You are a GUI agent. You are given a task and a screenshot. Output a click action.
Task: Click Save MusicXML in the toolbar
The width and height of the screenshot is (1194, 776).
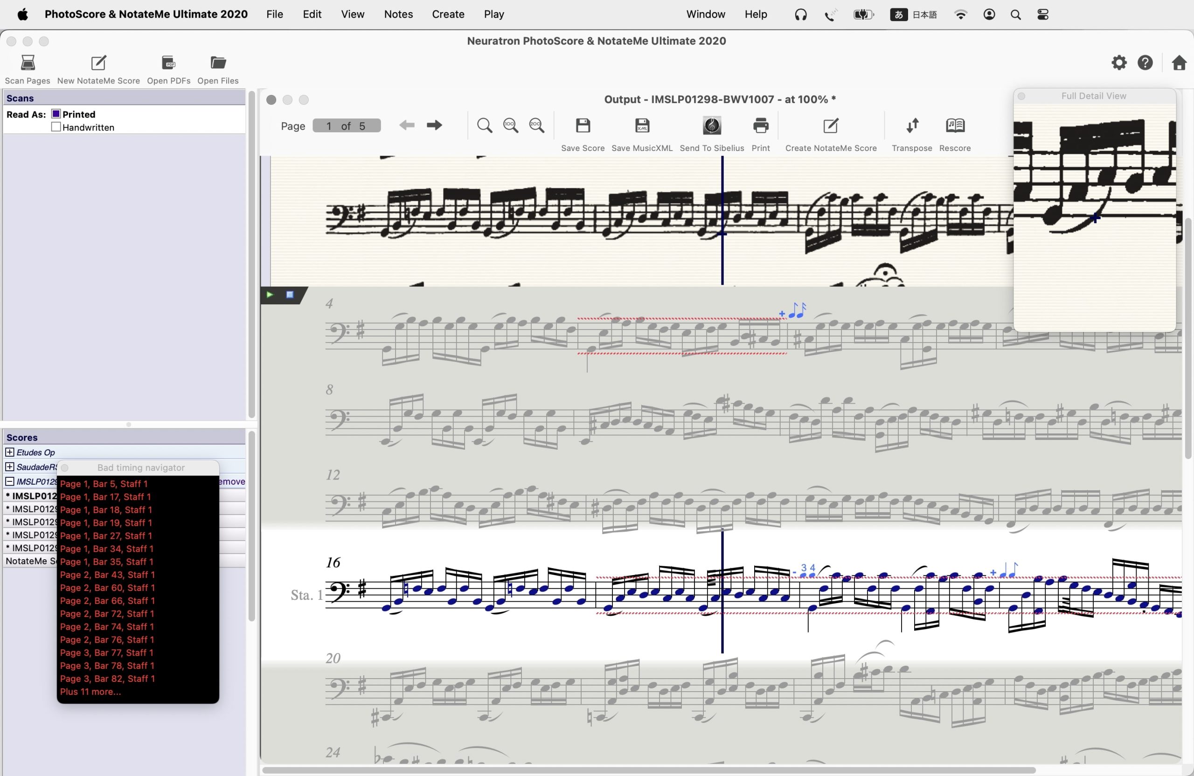point(642,126)
